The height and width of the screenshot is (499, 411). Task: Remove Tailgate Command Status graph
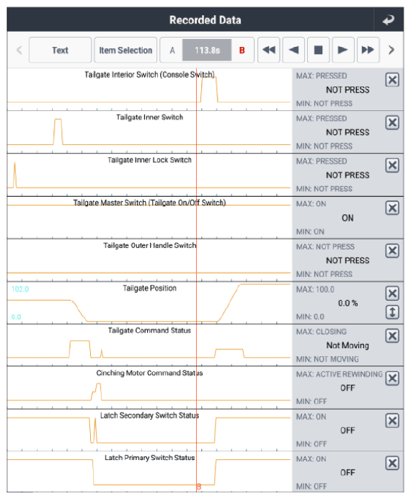pos(392,336)
